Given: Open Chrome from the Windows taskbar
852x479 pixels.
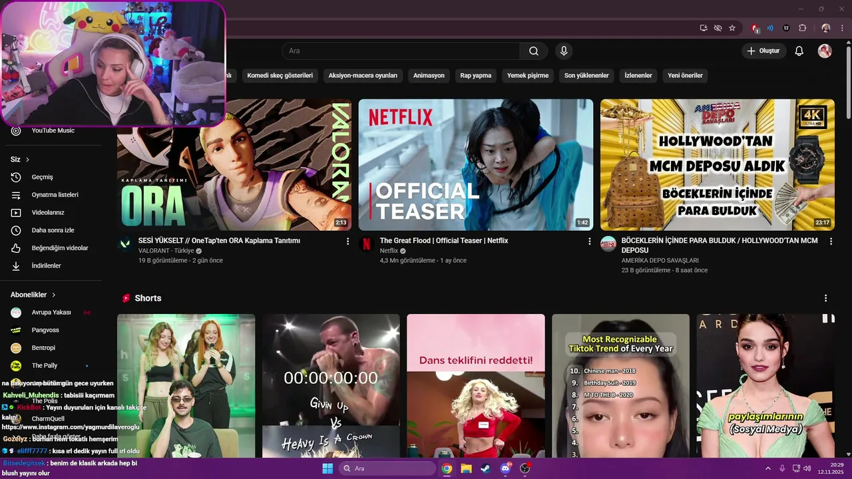Looking at the screenshot, I should coord(447,468).
